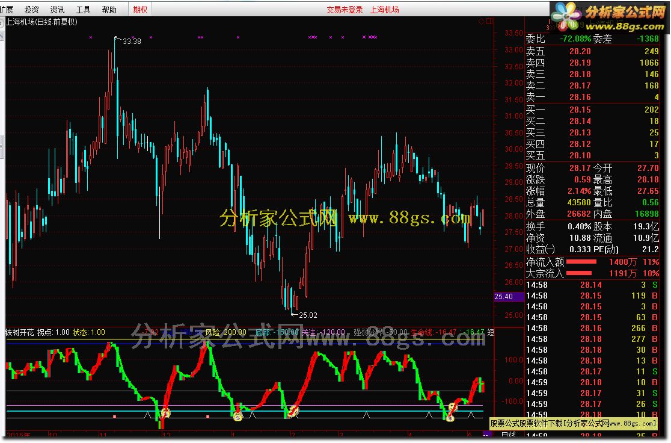Screen dimensions: 671x443
Task: Click the 外盘 26682 value
Action: pos(580,214)
